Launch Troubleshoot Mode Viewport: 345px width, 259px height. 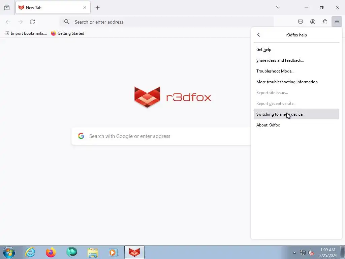(x=296, y=71)
